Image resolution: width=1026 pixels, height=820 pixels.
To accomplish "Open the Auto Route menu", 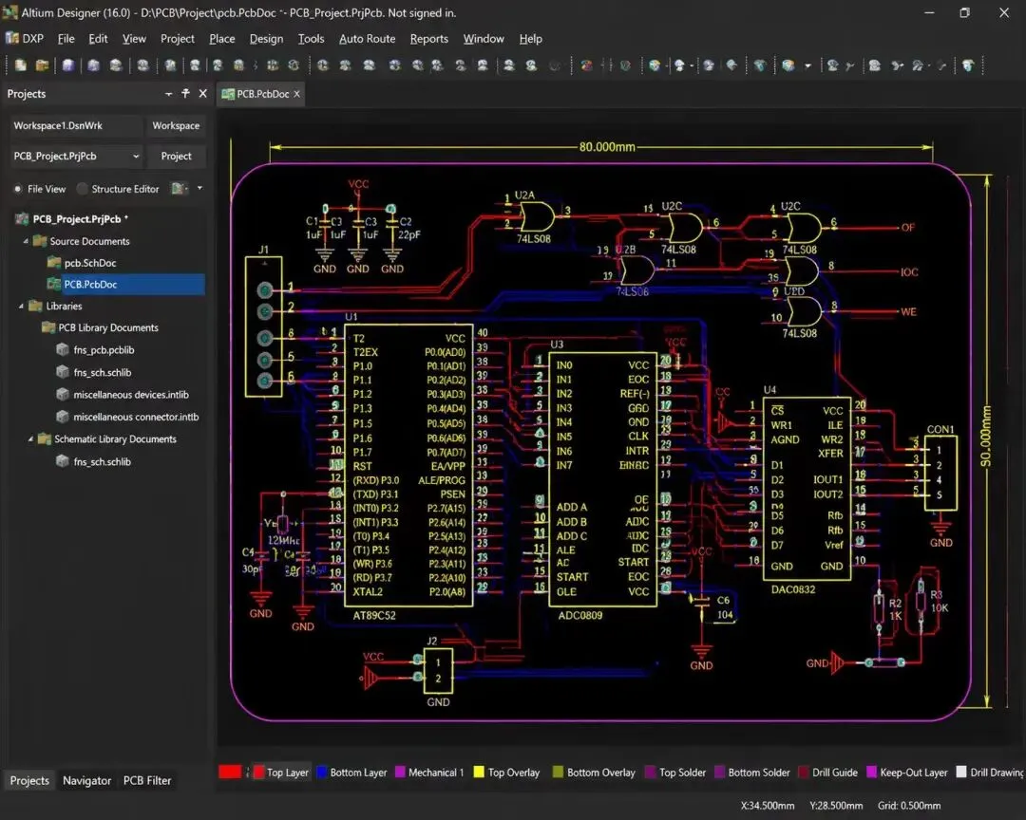I will click(367, 39).
